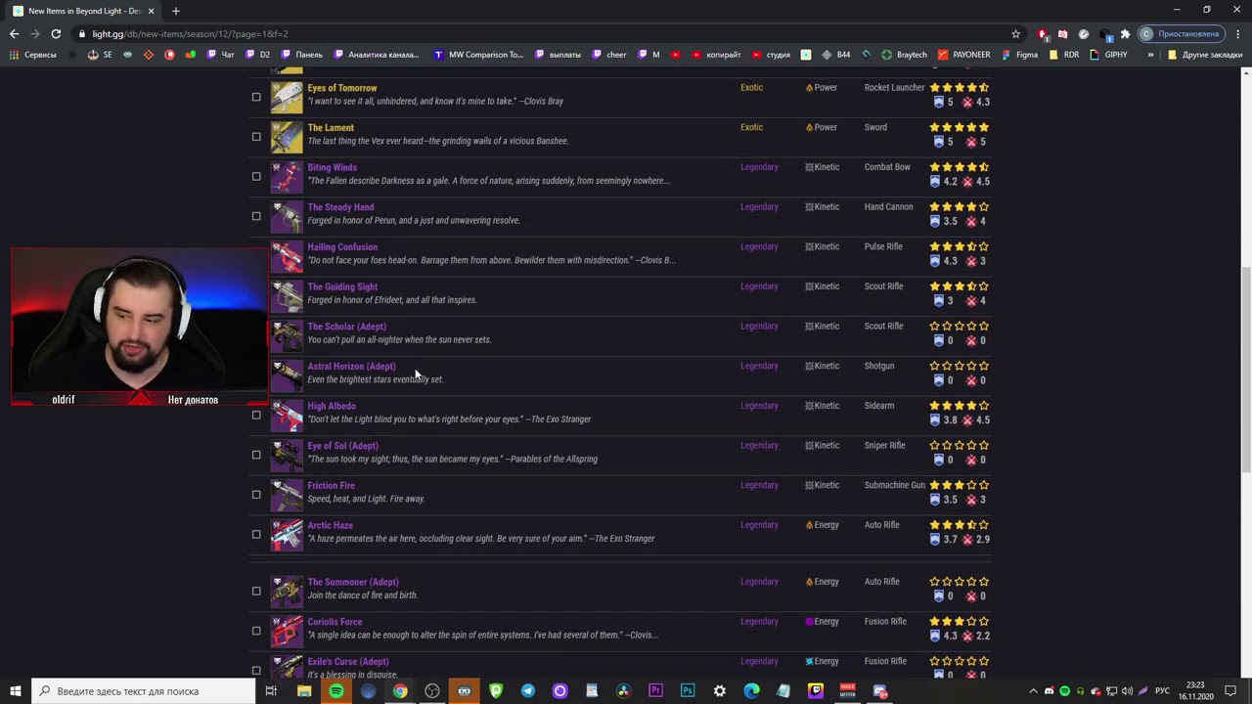Launch Telegram from the taskbar
1252x704 pixels.
point(528,691)
